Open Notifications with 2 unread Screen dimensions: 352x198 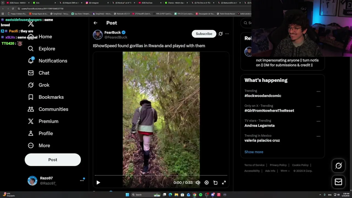[x=48, y=61]
